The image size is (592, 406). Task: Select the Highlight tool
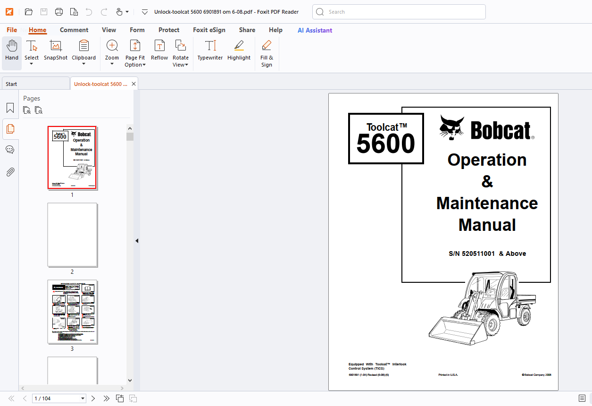click(239, 51)
